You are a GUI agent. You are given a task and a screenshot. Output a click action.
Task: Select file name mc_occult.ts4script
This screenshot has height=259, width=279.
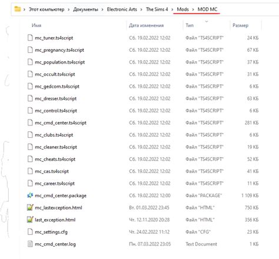(x=55, y=74)
